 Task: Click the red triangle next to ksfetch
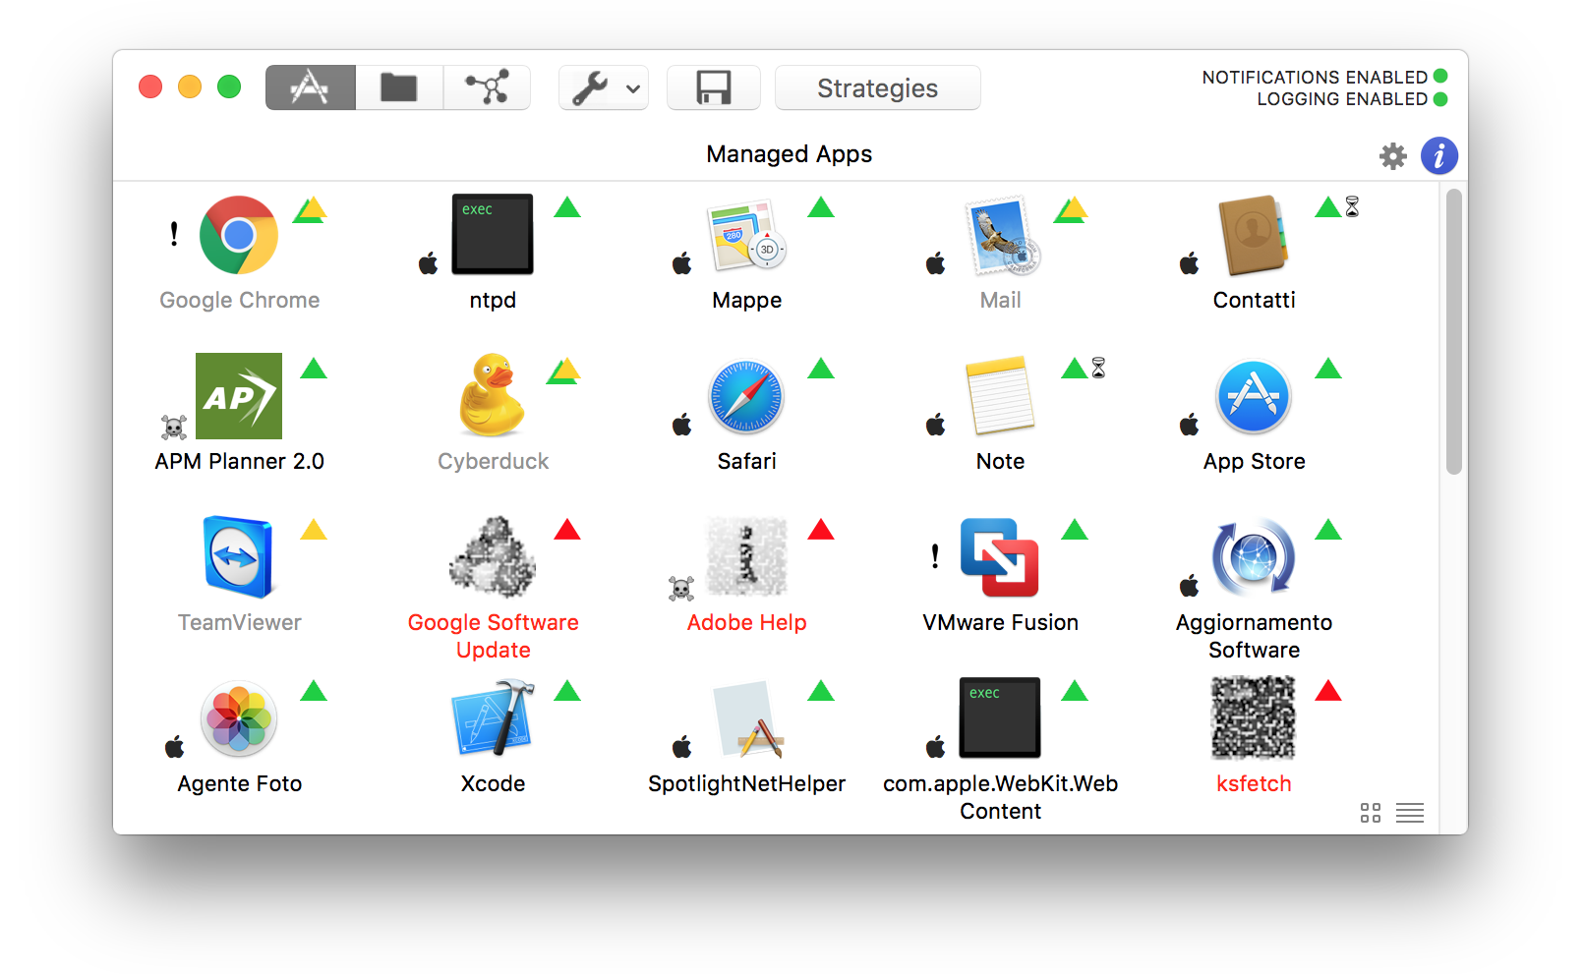click(x=1328, y=691)
